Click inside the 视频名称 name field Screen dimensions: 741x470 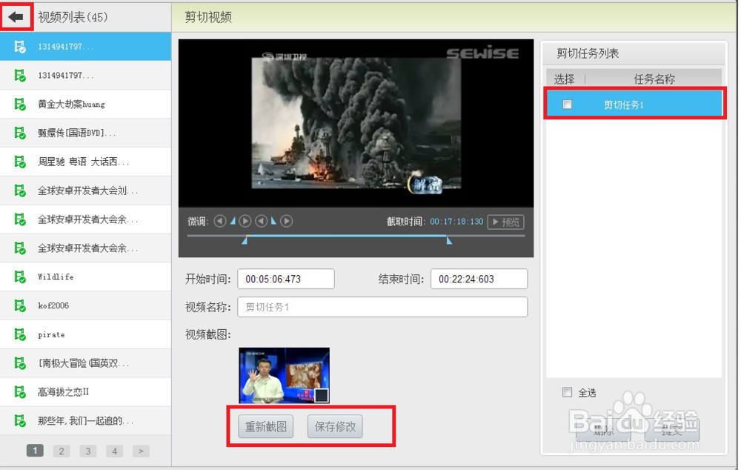(x=382, y=307)
